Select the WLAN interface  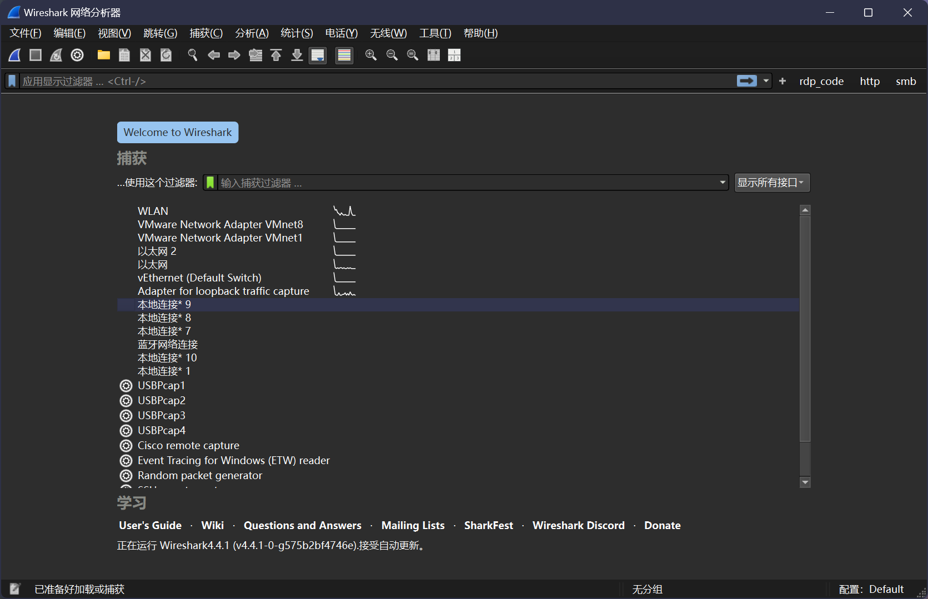pyautogui.click(x=153, y=211)
